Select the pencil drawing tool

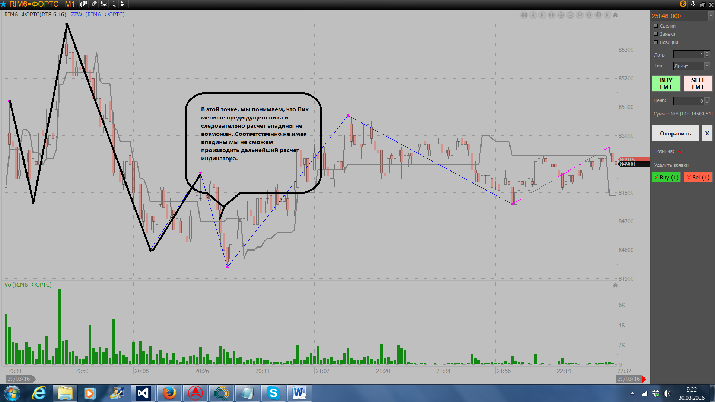[x=94, y=4]
